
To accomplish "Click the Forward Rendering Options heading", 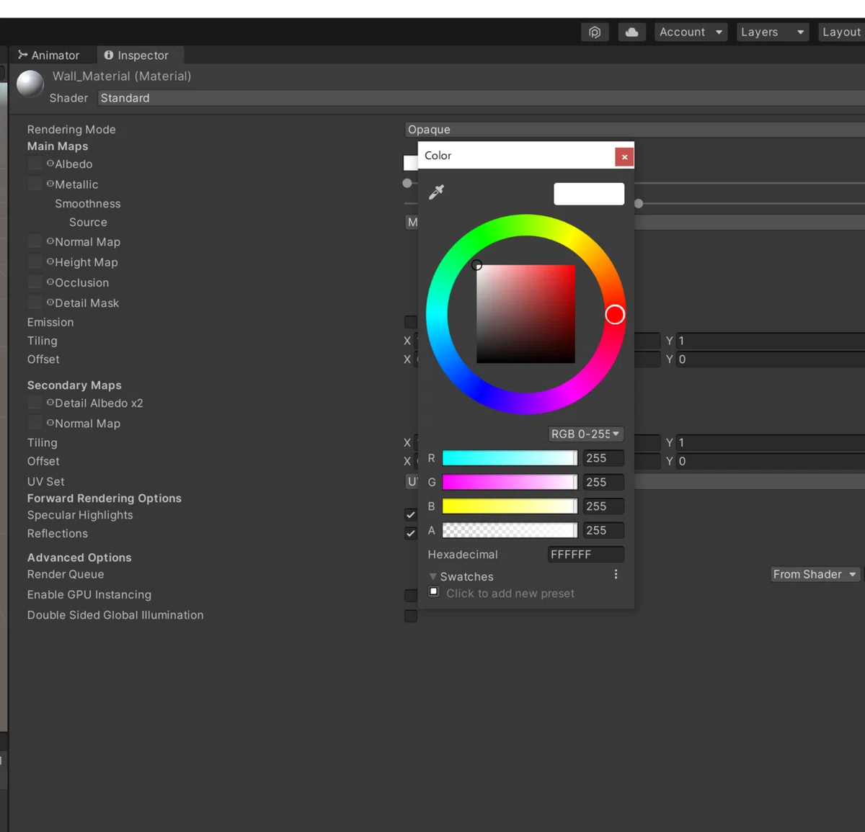I will click(105, 498).
